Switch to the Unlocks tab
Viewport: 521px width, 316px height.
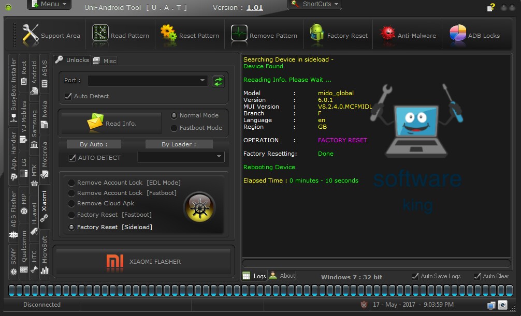pyautogui.click(x=72, y=60)
